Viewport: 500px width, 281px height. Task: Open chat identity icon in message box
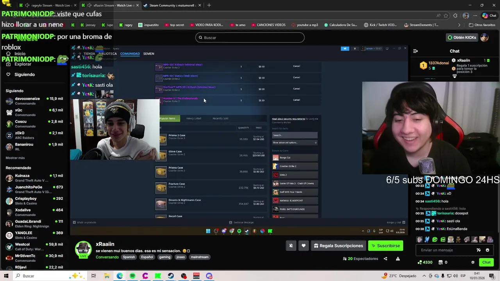[479, 250]
